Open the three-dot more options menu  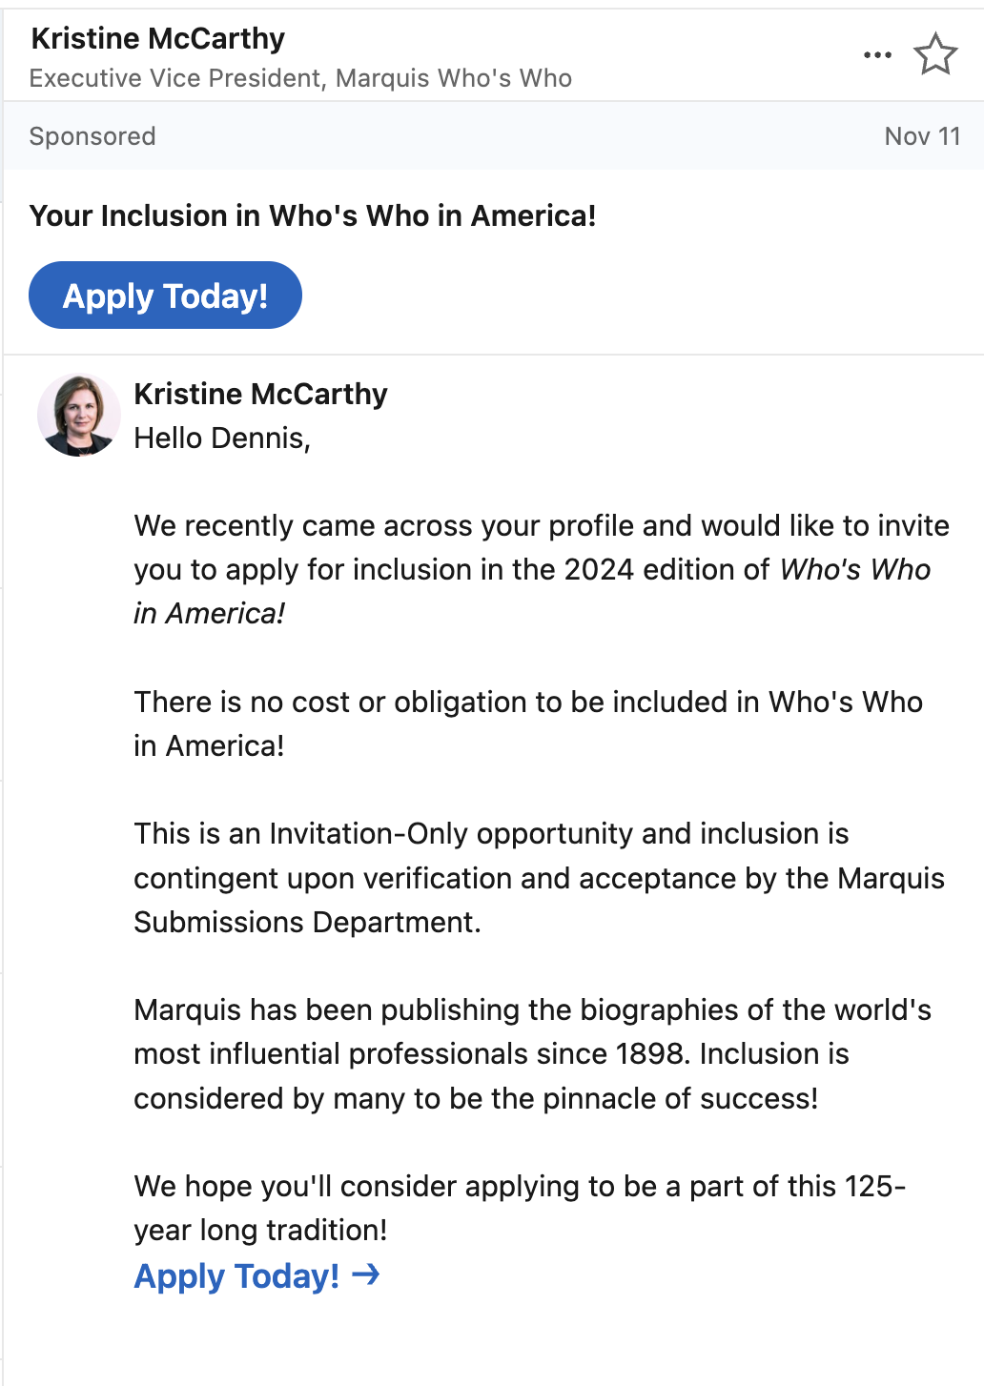click(x=877, y=55)
